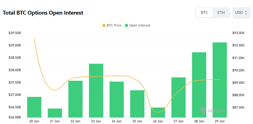Toggle the BTC Price legend swatch

(104, 25)
